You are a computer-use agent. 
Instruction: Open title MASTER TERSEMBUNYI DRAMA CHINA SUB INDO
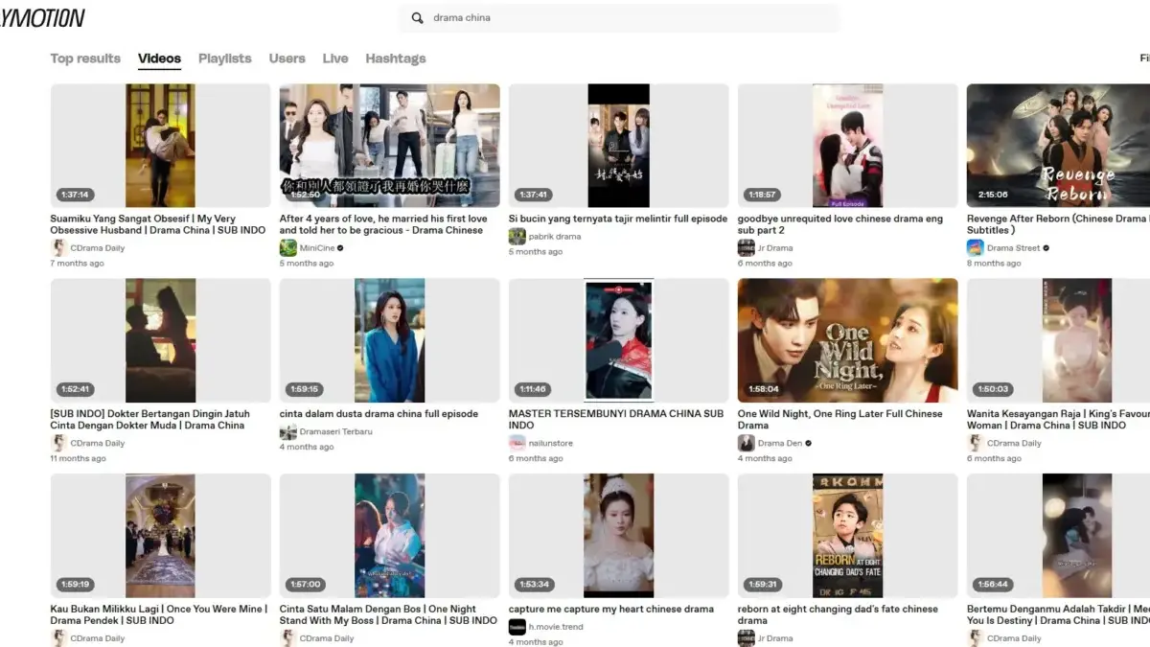(x=616, y=420)
